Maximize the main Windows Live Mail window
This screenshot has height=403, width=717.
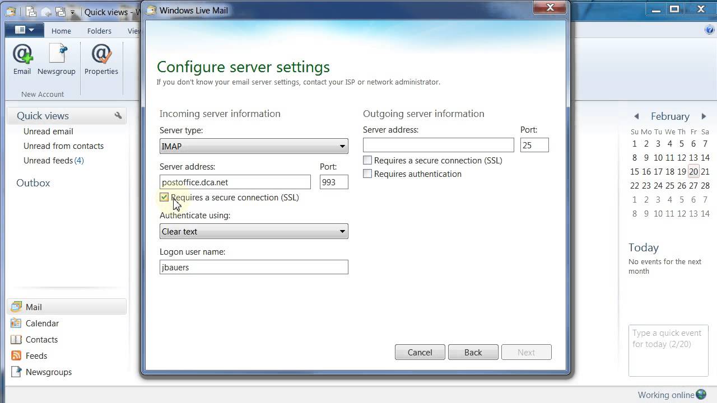point(674,8)
